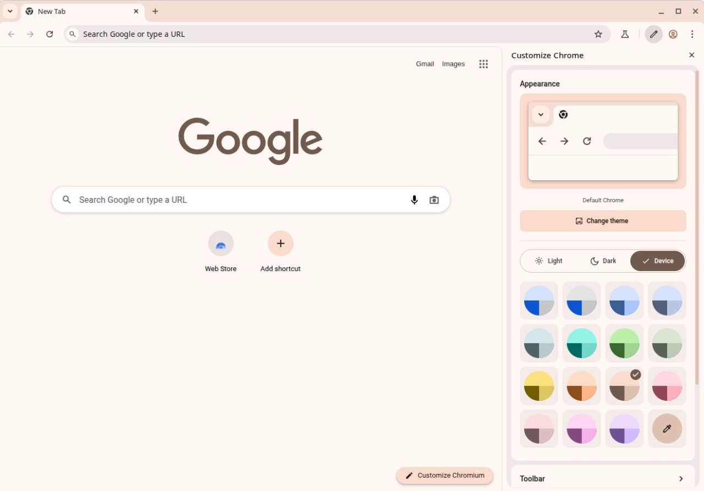Click the Google search box on page
The width and height of the screenshot is (704, 491).
(251, 200)
